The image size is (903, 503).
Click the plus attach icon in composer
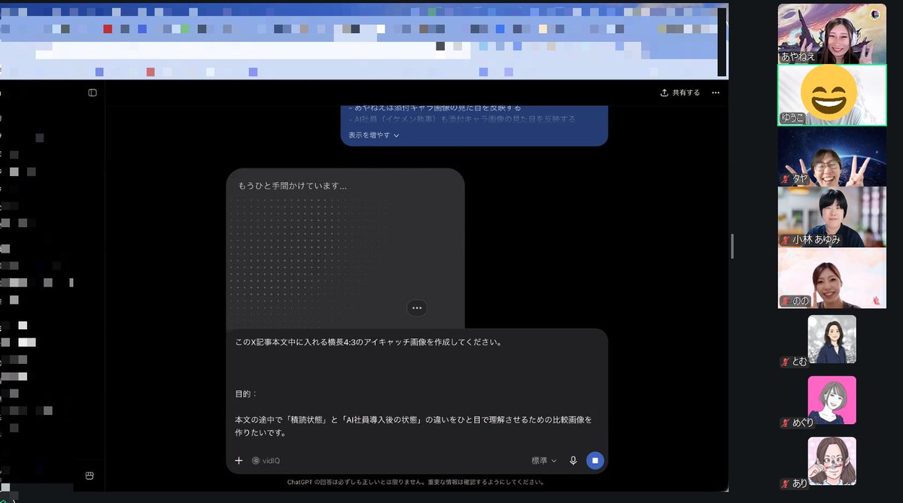tap(239, 460)
